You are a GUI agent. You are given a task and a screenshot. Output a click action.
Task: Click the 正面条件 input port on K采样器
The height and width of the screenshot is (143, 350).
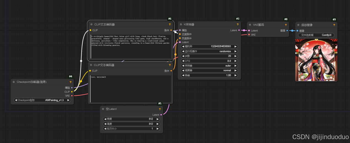tap(180, 34)
